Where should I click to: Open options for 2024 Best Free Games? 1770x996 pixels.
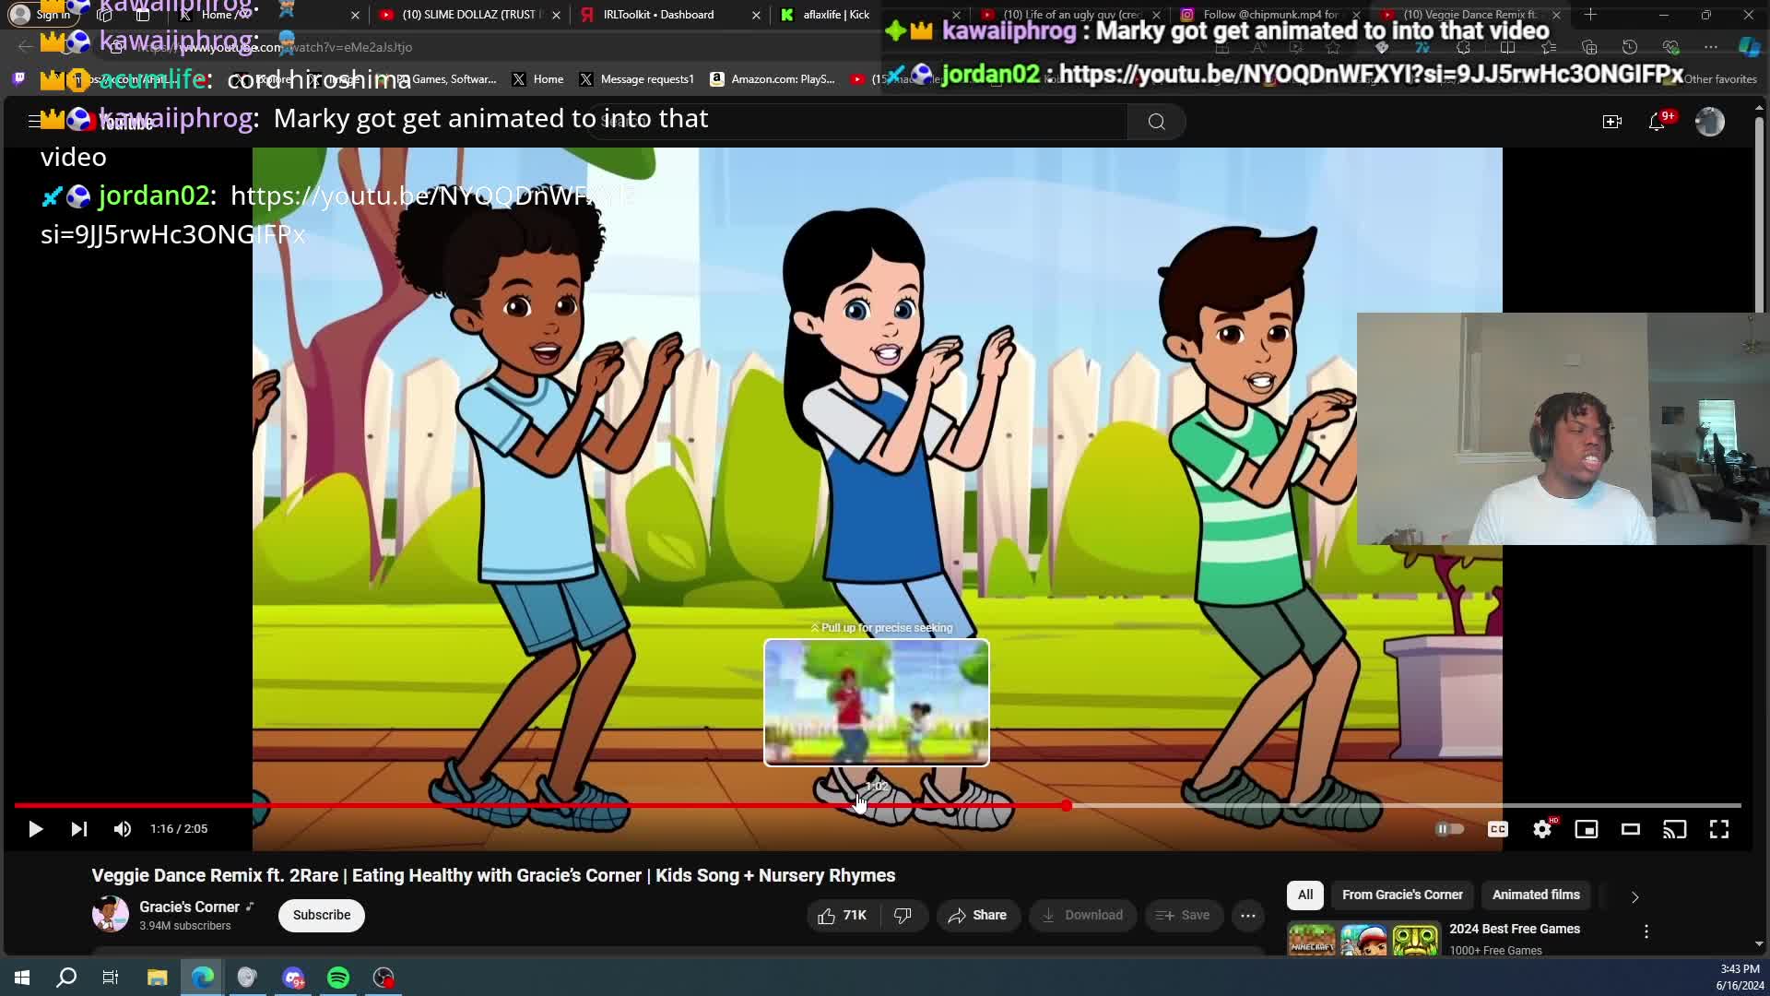pos(1646,931)
